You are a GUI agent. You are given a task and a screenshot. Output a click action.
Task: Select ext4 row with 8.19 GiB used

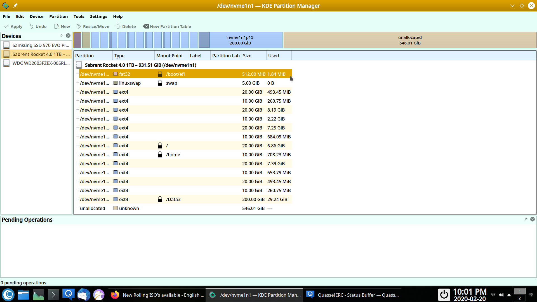pyautogui.click(x=185, y=110)
